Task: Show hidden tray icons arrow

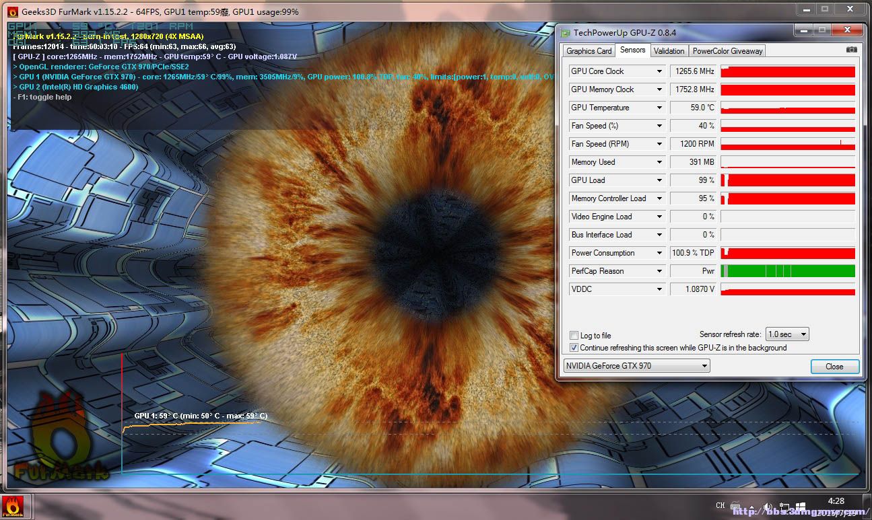Action: pyautogui.click(x=752, y=506)
